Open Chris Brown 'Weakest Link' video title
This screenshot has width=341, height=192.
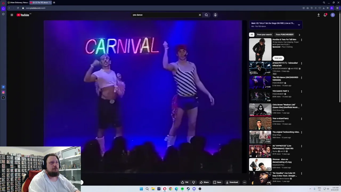(x=286, y=106)
